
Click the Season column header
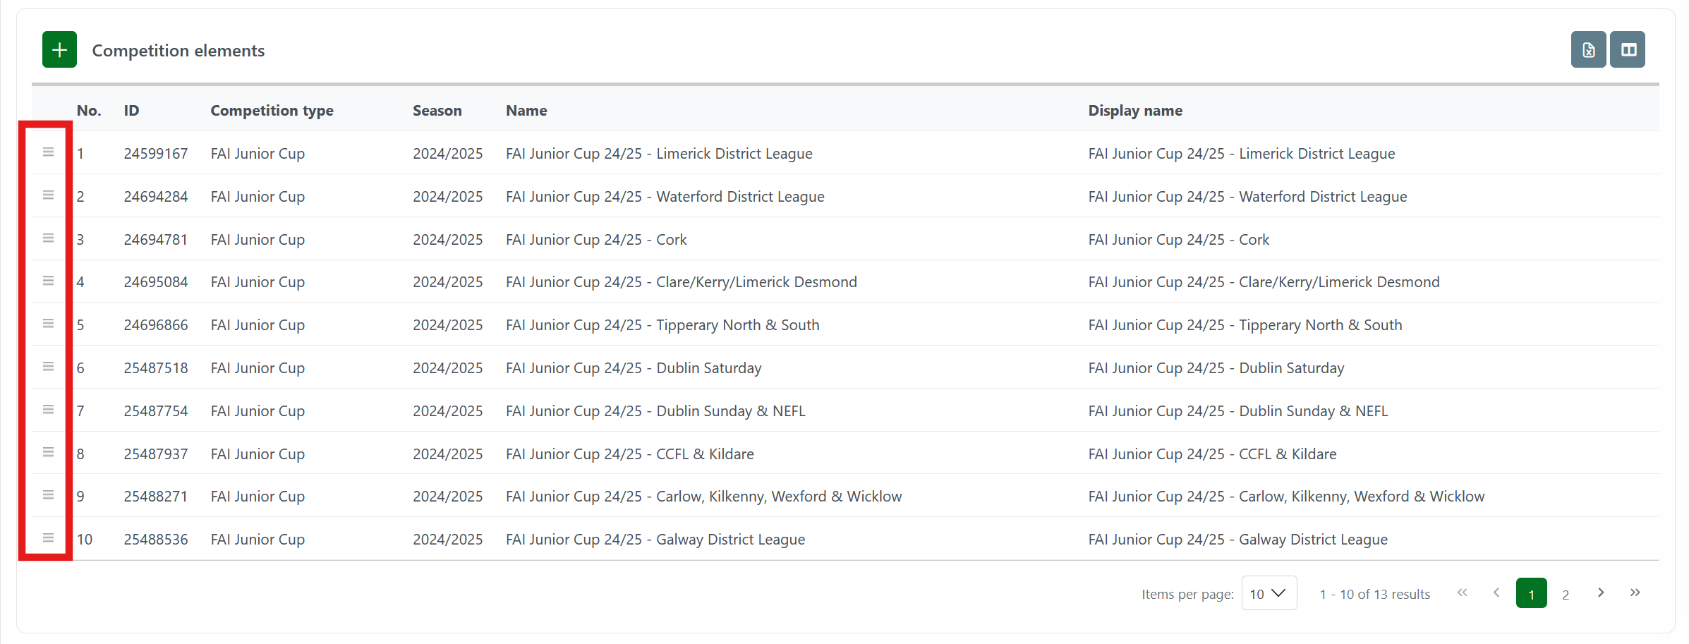pos(437,111)
